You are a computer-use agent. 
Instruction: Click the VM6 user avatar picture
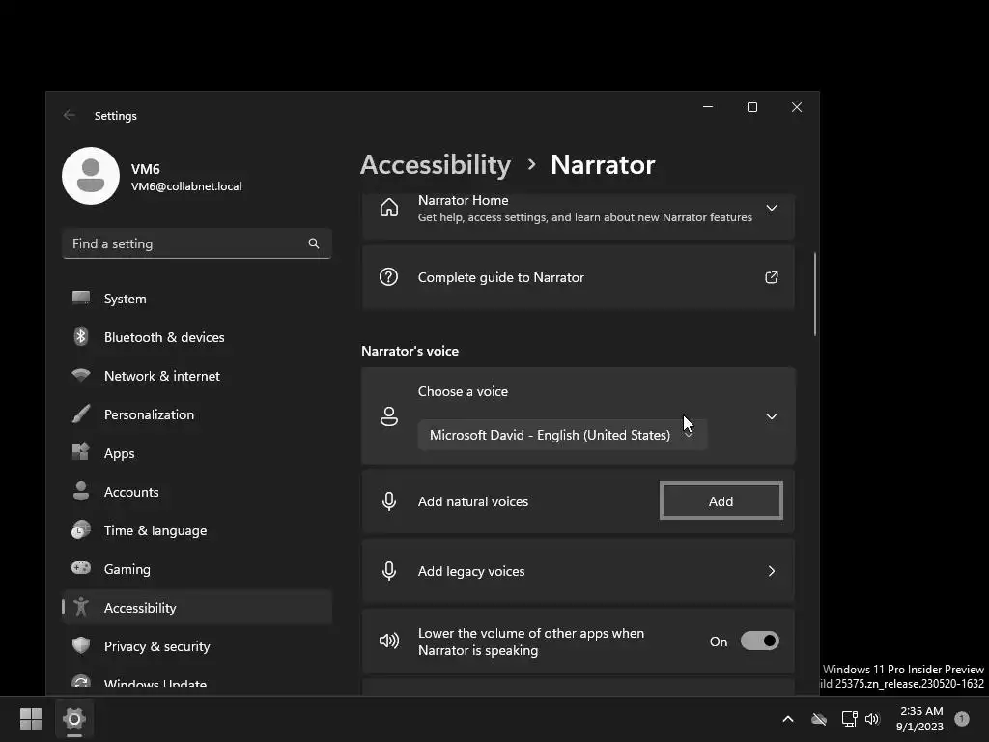click(91, 176)
